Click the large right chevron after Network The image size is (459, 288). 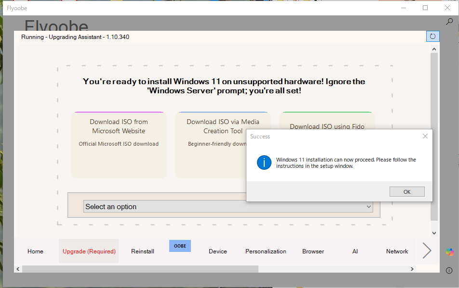[x=427, y=250]
